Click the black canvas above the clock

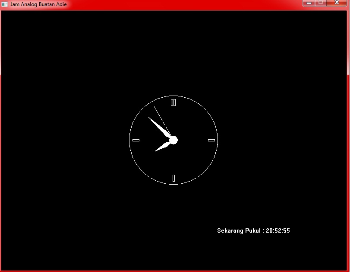pyautogui.click(x=173, y=52)
